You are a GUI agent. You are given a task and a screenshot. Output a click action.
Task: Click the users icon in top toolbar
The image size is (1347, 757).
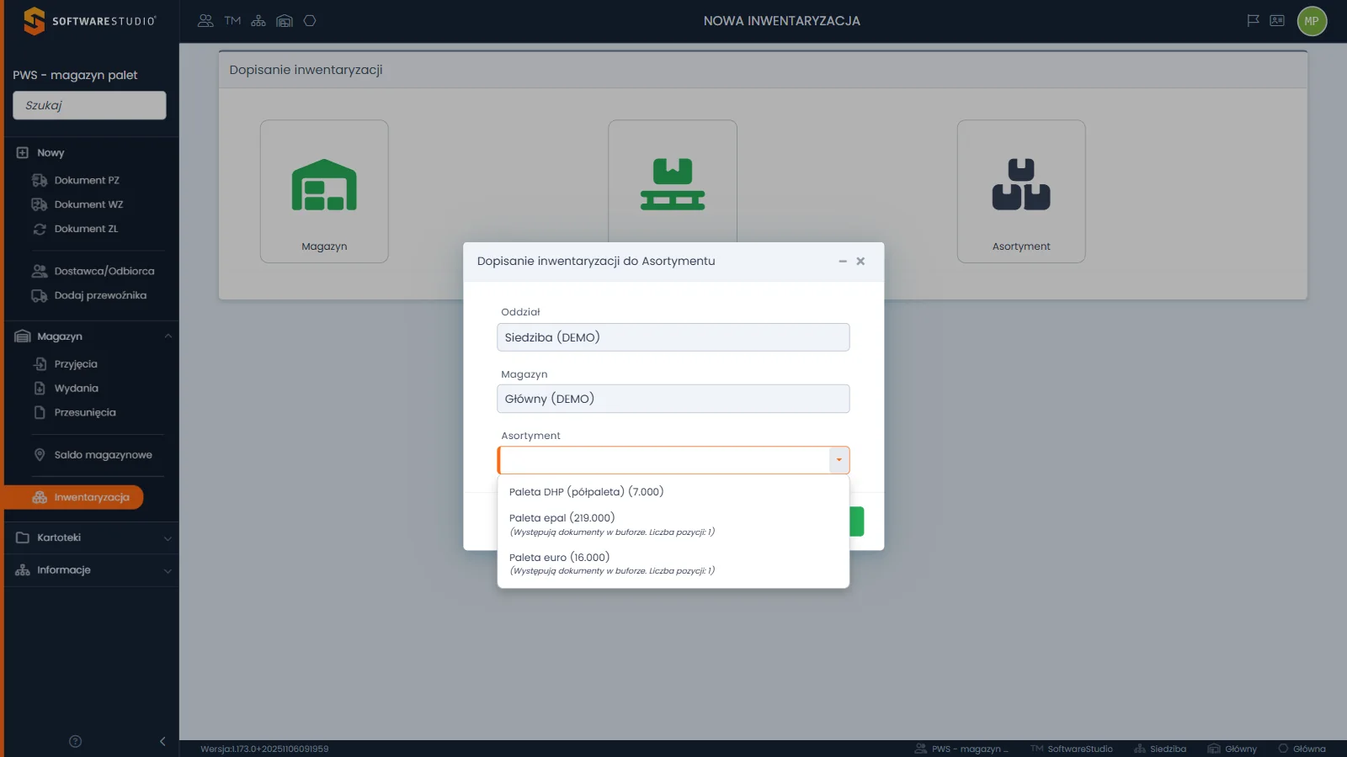pyautogui.click(x=205, y=21)
